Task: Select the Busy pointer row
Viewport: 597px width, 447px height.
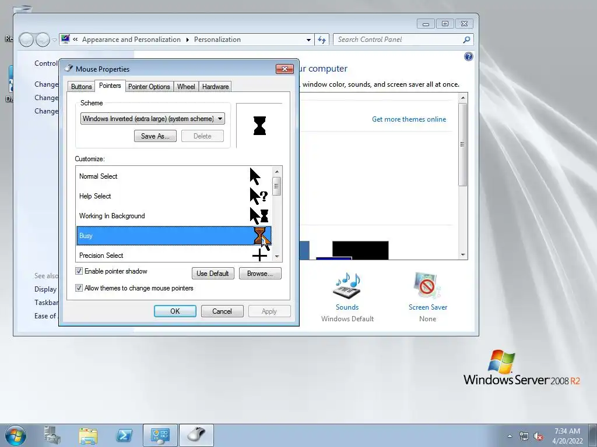Action: 174,236
